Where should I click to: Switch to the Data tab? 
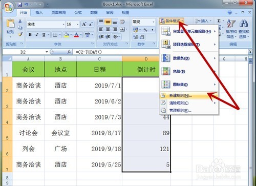[94, 12]
